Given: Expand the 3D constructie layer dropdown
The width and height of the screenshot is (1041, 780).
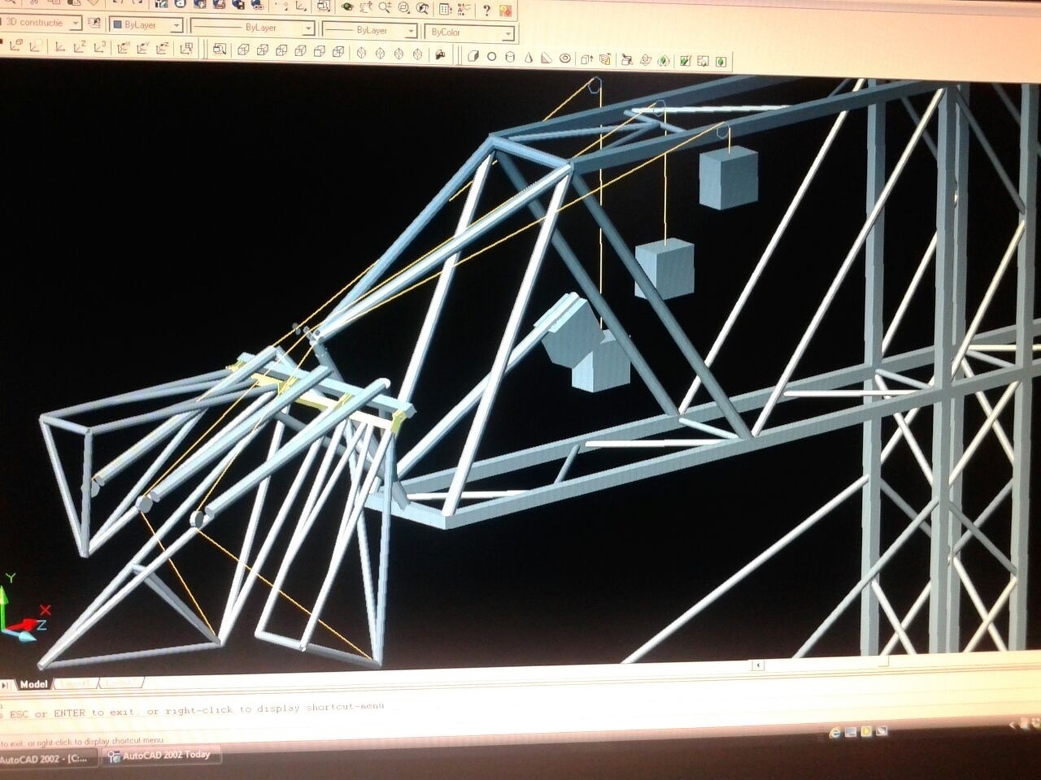Looking at the screenshot, I should [75, 24].
